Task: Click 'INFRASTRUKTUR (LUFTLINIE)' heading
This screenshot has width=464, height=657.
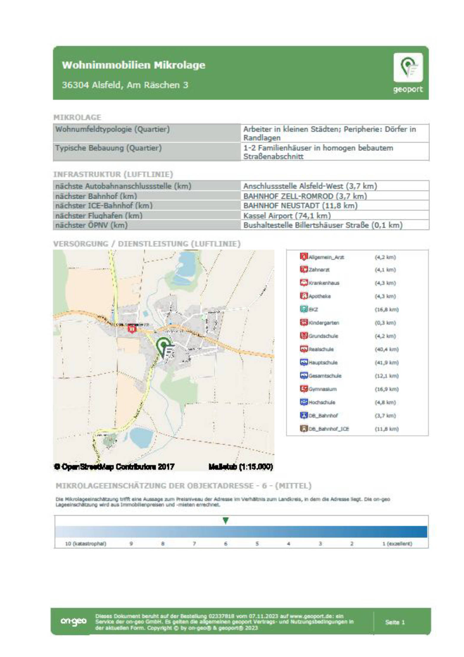Action: coord(113,174)
